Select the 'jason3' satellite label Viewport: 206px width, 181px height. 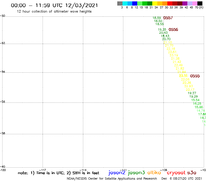coord(136,173)
